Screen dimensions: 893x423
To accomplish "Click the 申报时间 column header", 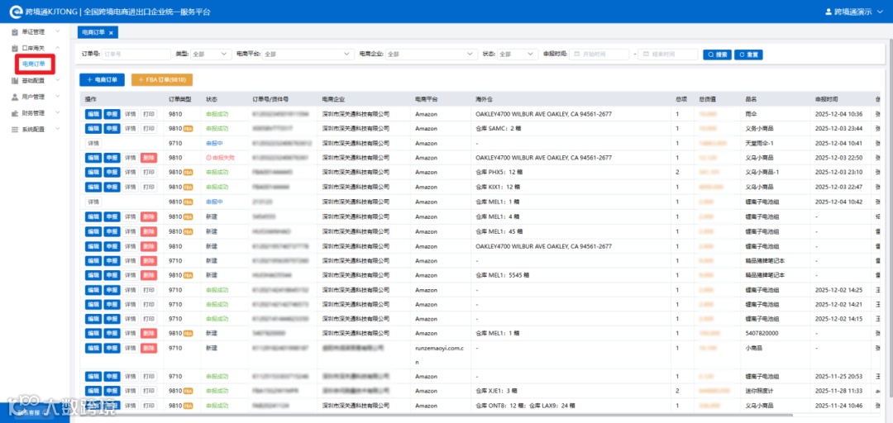I will pos(826,99).
